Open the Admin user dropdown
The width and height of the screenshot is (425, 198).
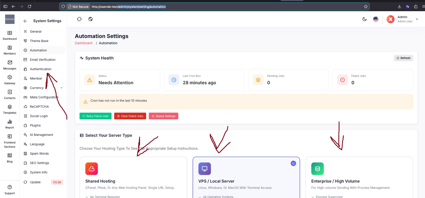tap(417, 19)
